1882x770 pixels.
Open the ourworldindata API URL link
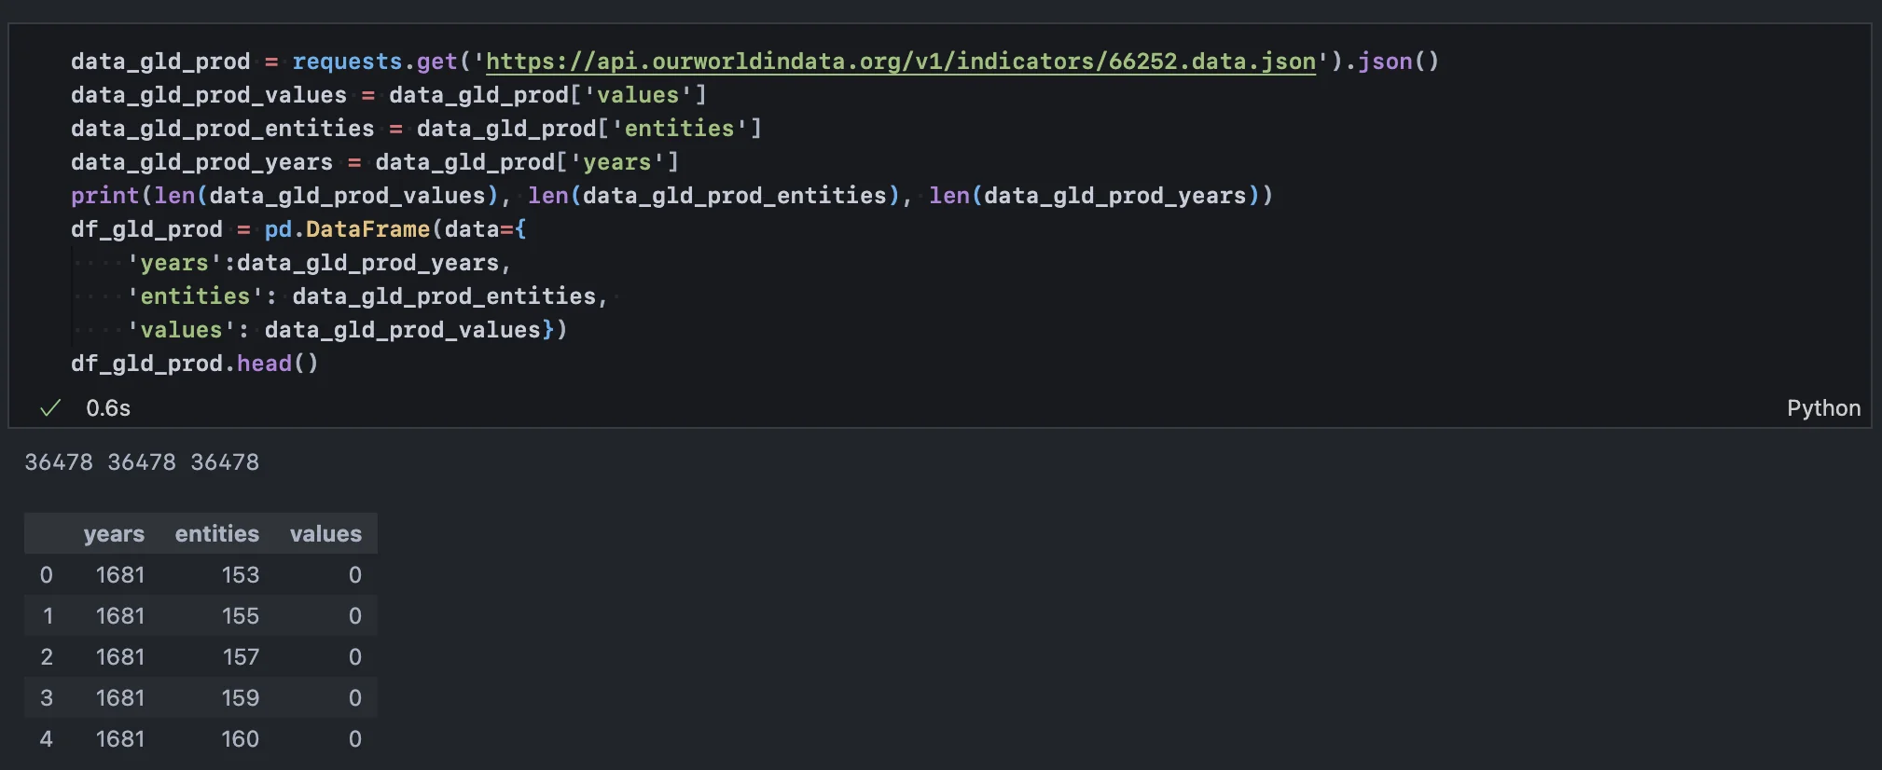tap(900, 62)
